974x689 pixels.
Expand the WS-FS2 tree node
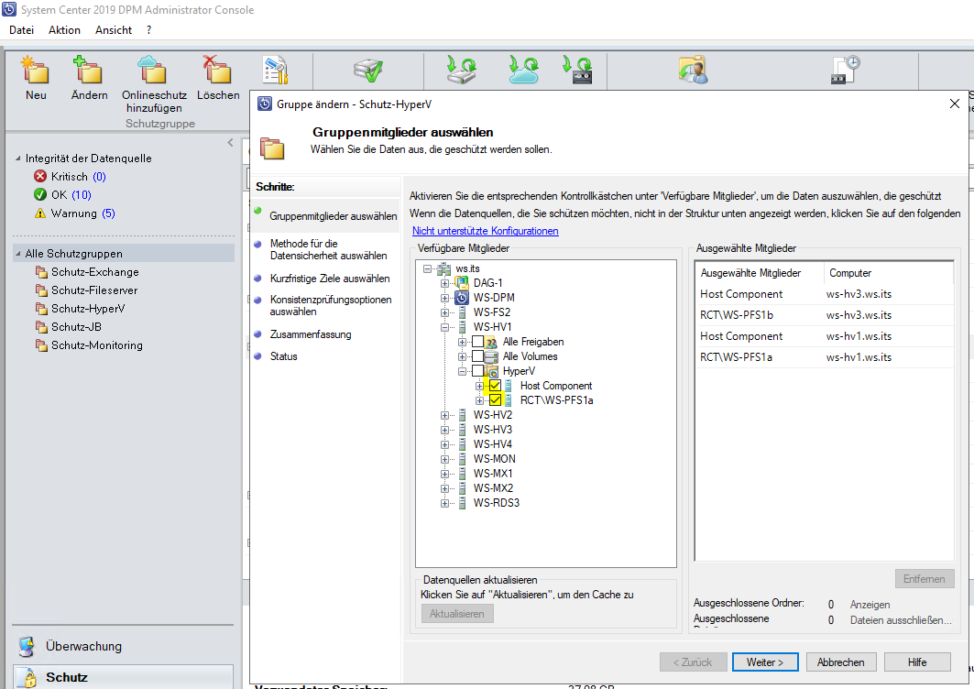point(444,312)
